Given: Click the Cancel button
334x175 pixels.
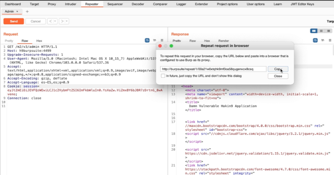Looking at the screenshot, I should pyautogui.click(x=35, y=21).
